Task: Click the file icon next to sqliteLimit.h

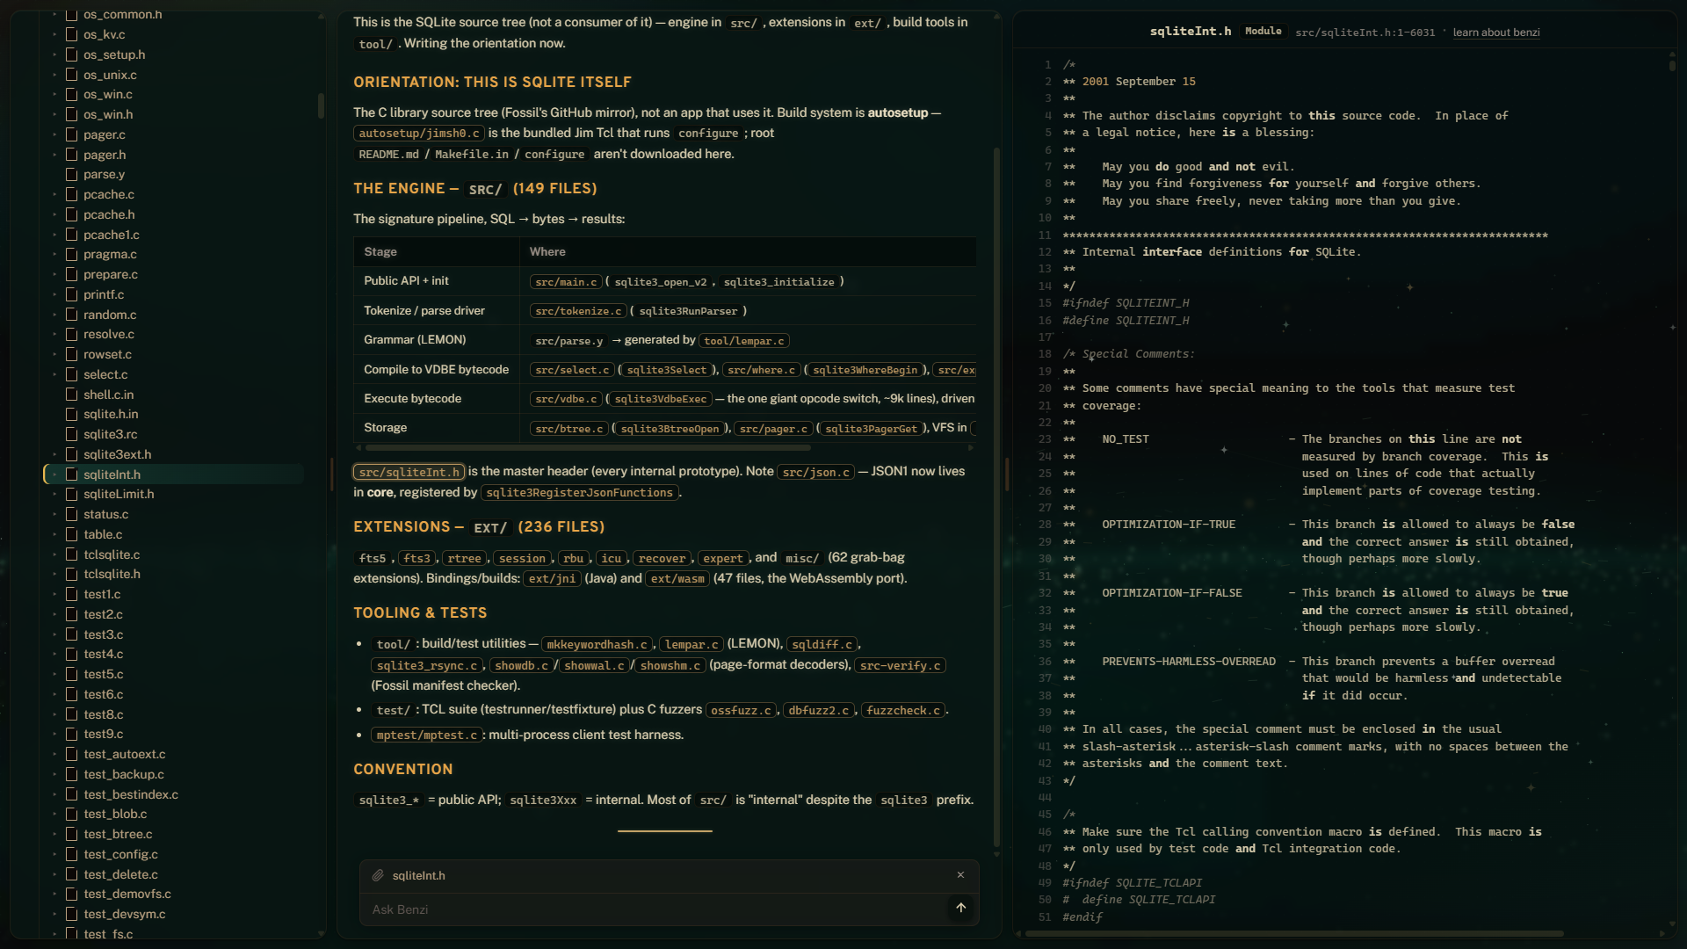Action: click(72, 494)
